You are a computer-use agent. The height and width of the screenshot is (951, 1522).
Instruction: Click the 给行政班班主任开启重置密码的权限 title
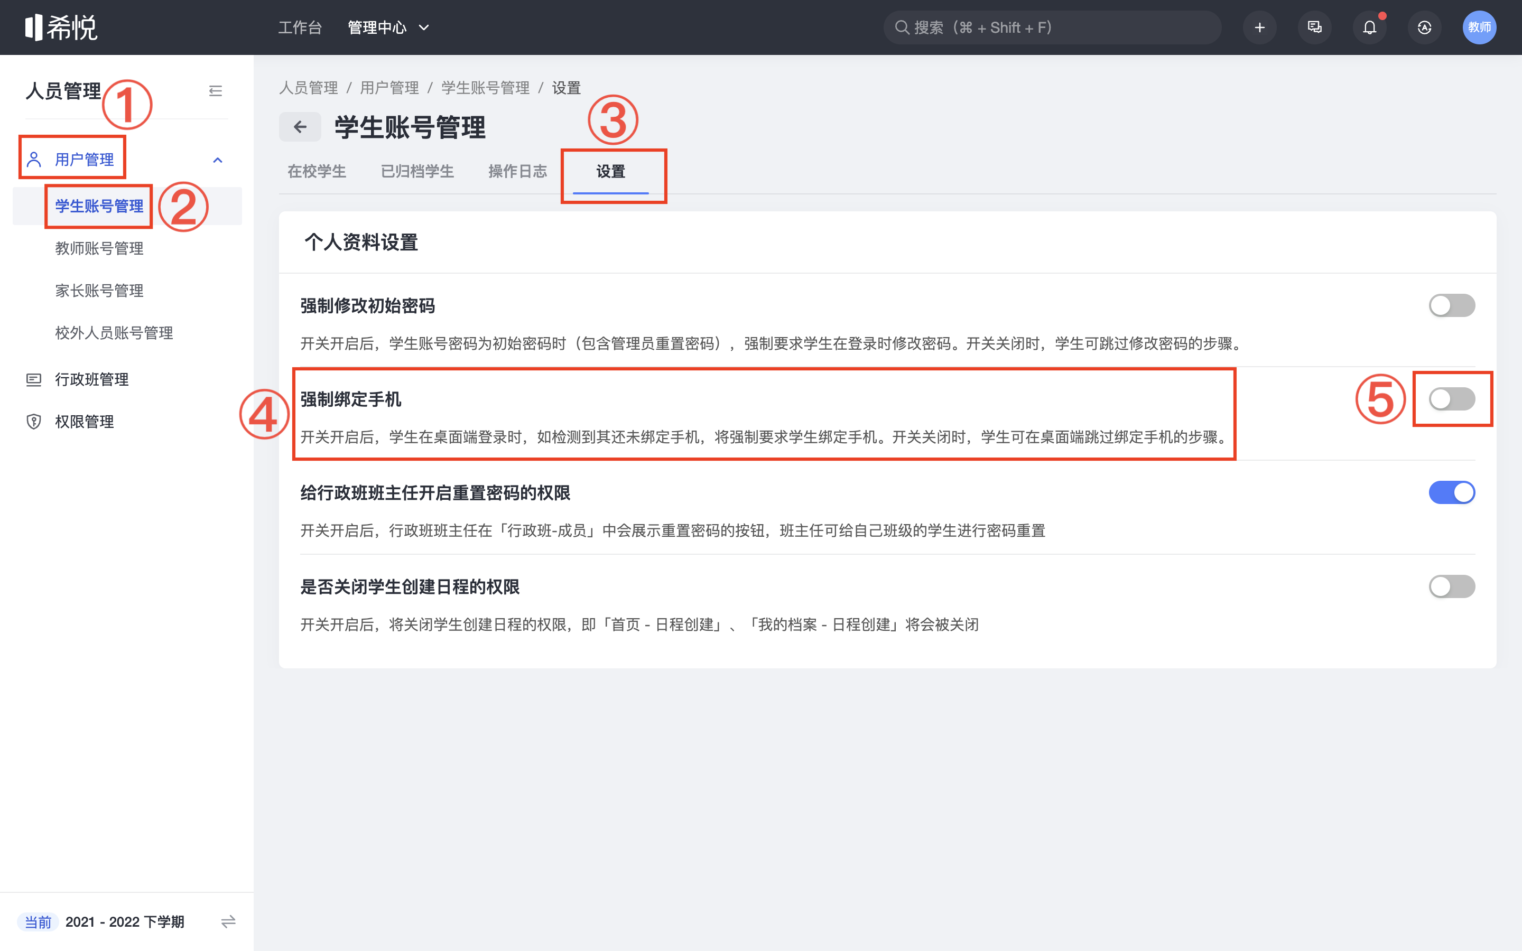(x=435, y=492)
